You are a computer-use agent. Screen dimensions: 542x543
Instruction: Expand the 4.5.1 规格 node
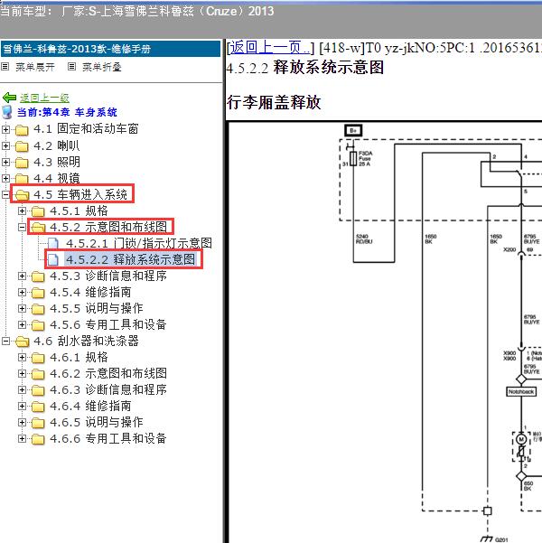[22, 211]
